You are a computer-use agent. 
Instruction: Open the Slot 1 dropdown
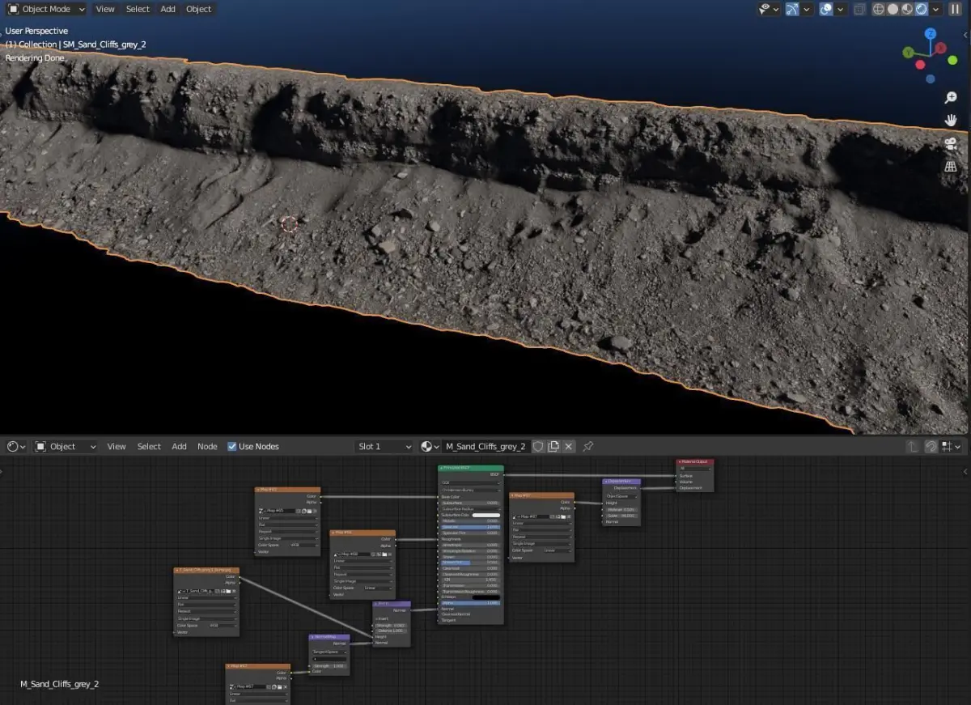pos(384,447)
